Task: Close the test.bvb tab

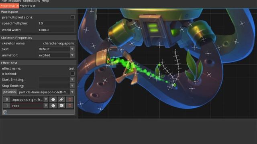Action: tap(17, 6)
